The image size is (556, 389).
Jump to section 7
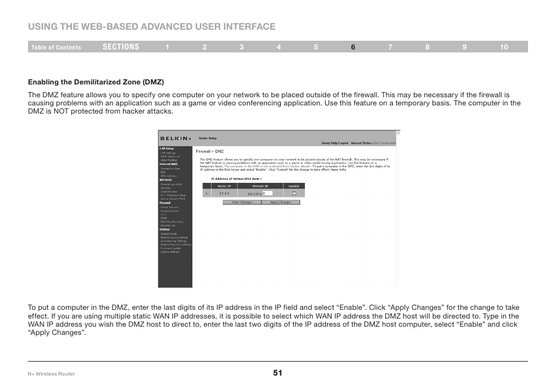(390, 47)
